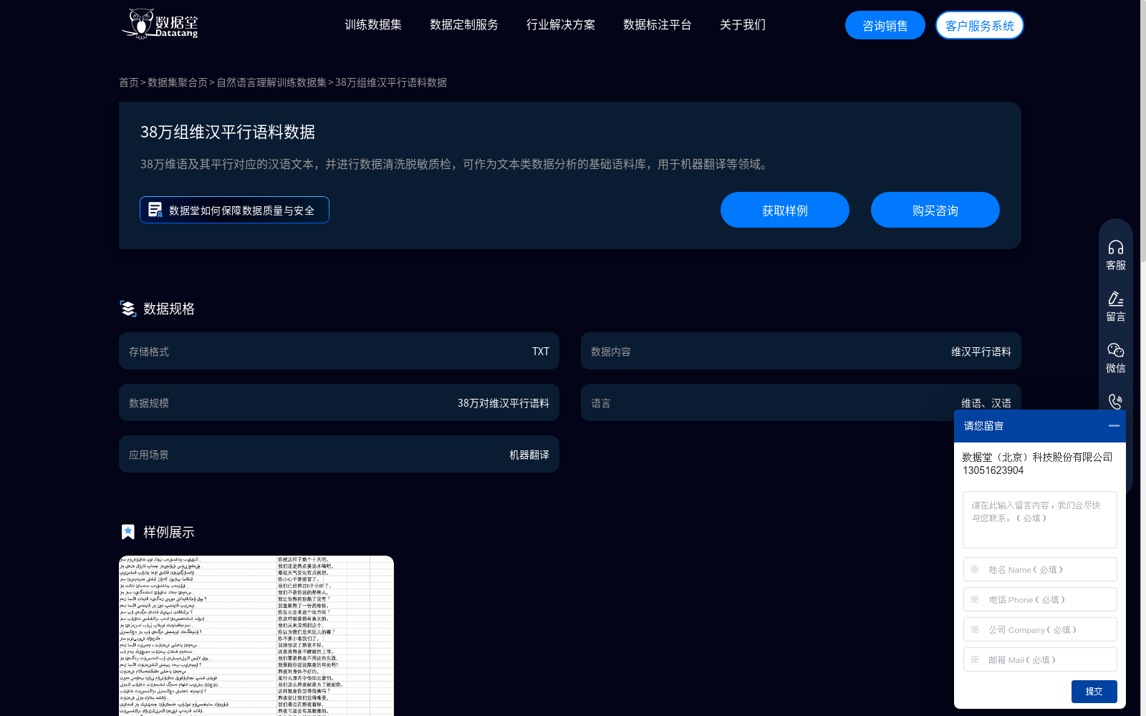
Task: Submit message with 提交 button
Action: [x=1094, y=692]
